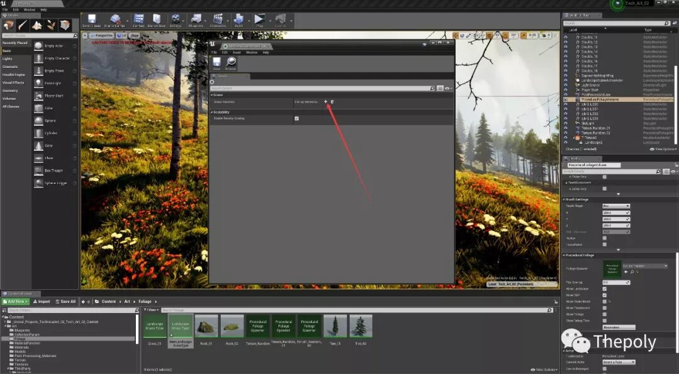679x374 pixels.
Task: Click Save in grass type asset editor
Action: point(216,63)
